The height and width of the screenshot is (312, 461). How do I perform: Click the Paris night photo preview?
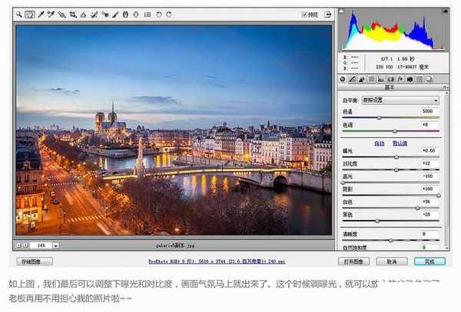coord(174,130)
